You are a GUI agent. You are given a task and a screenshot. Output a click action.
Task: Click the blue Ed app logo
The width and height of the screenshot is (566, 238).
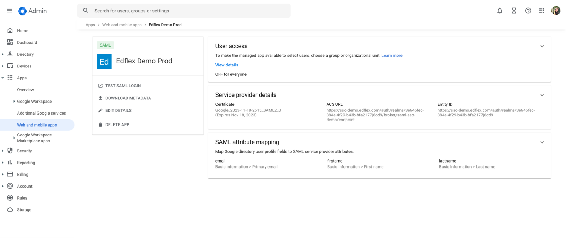click(x=104, y=61)
